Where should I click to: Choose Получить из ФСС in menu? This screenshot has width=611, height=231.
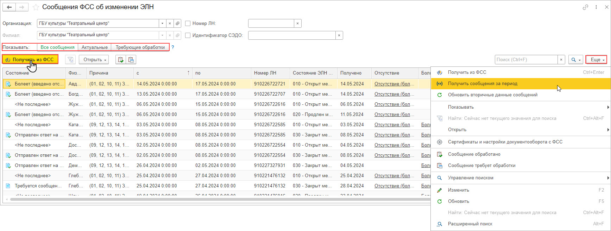point(521,72)
